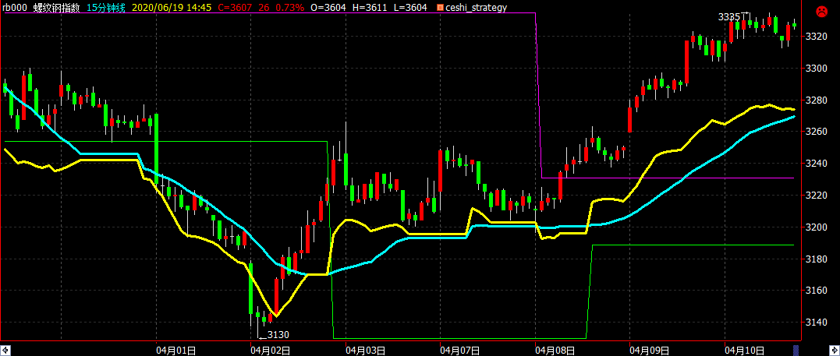The height and width of the screenshot is (356, 840).
Task: Click the 04月03日 date label
Action: [x=366, y=350]
